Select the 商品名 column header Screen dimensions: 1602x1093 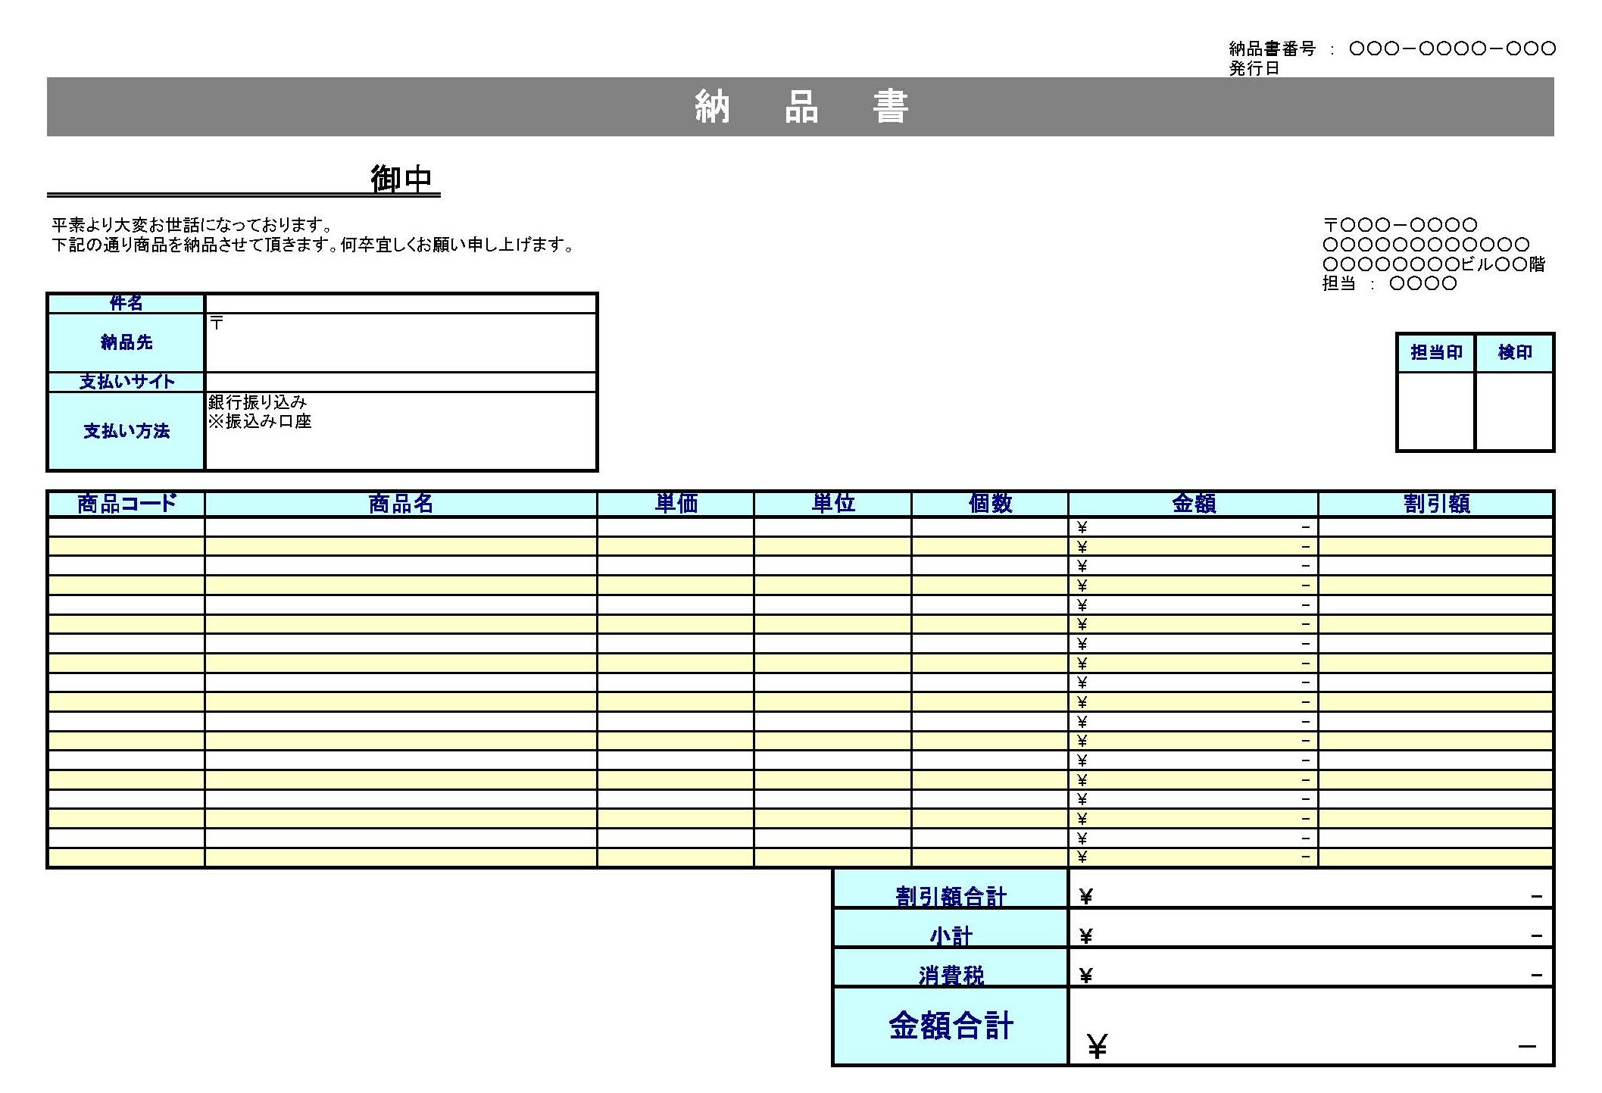point(401,504)
